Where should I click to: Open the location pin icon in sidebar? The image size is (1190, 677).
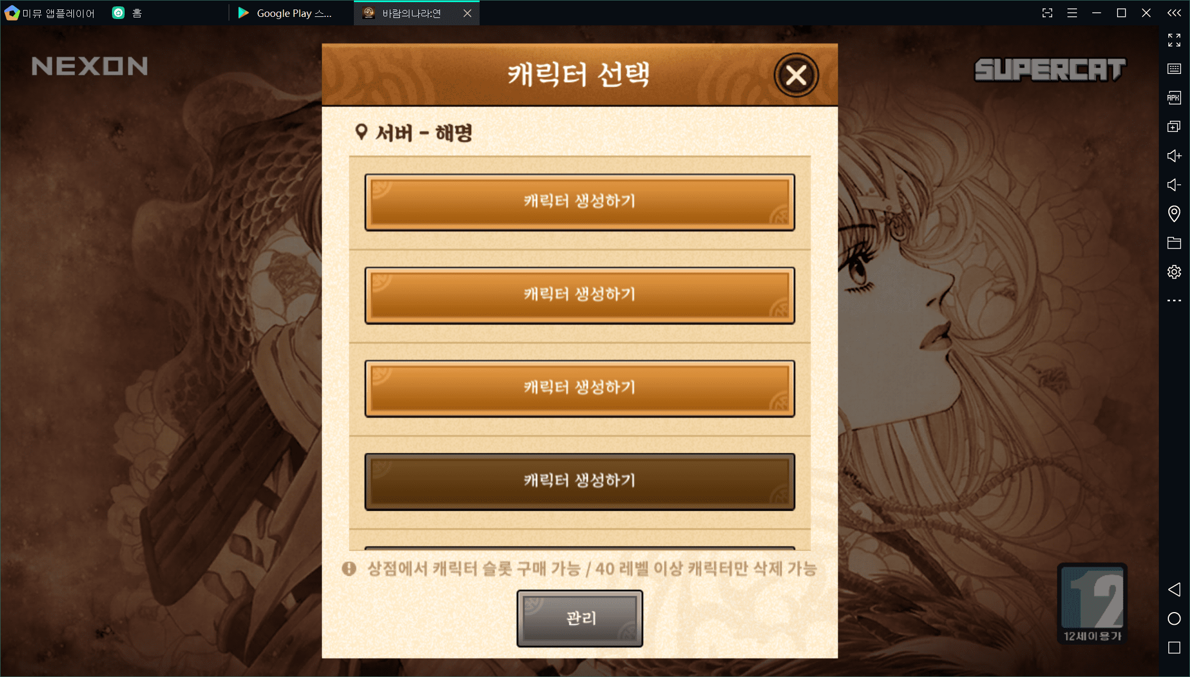(1174, 214)
